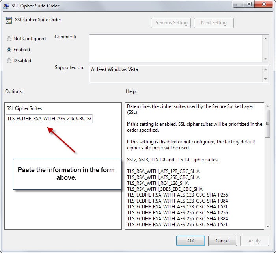Click the SSL Cipher Suite Order header icon
The height and width of the screenshot is (253, 276).
click(x=8, y=20)
